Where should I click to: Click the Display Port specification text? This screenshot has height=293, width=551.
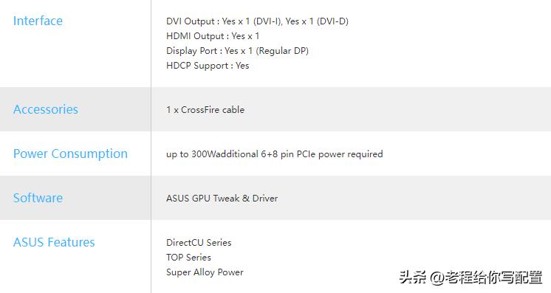click(237, 51)
